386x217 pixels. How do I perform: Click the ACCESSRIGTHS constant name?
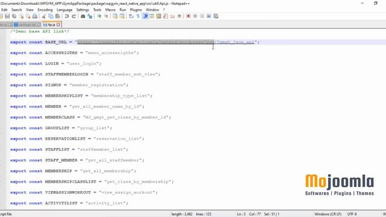(x=61, y=52)
